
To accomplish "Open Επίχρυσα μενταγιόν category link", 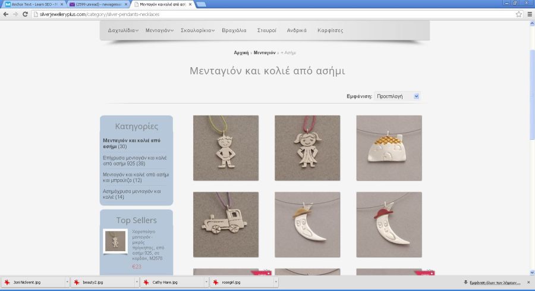I will point(124,161).
